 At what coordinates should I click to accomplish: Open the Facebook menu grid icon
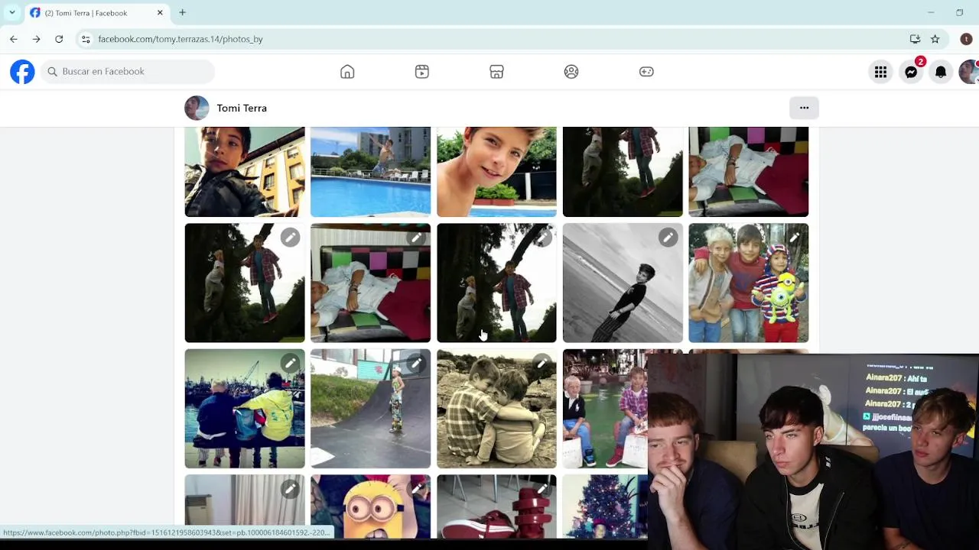coord(881,72)
